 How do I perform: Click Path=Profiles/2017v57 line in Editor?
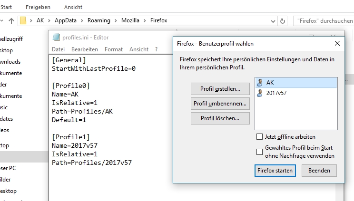point(92,163)
